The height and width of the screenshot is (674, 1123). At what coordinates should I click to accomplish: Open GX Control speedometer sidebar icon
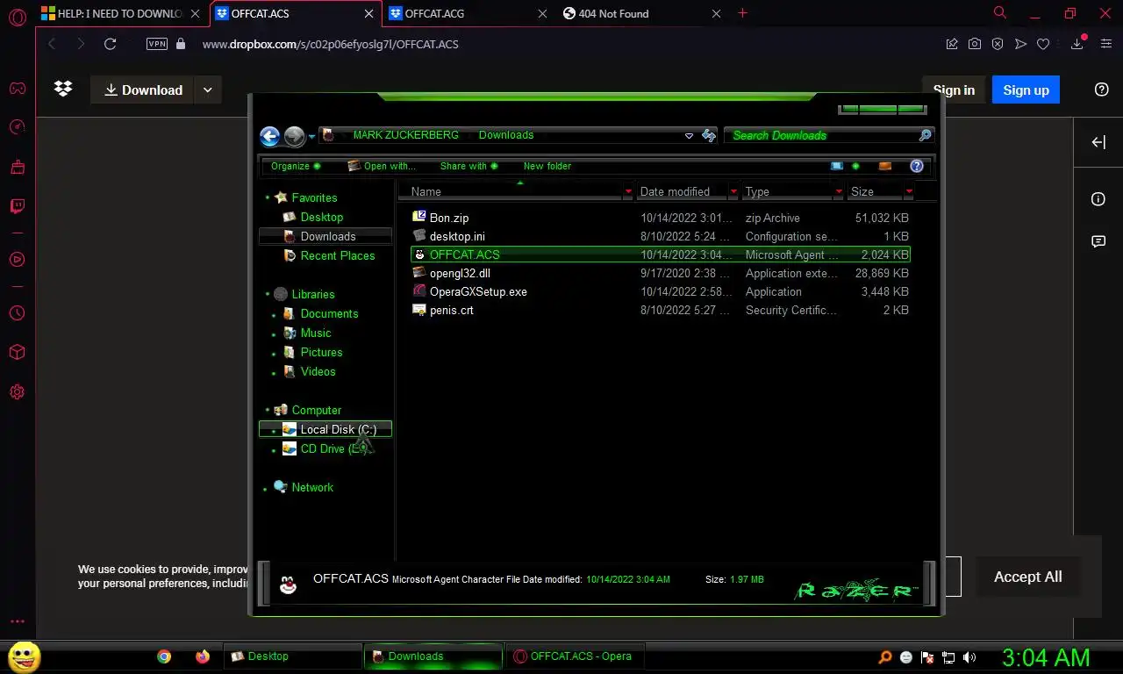[x=17, y=127]
